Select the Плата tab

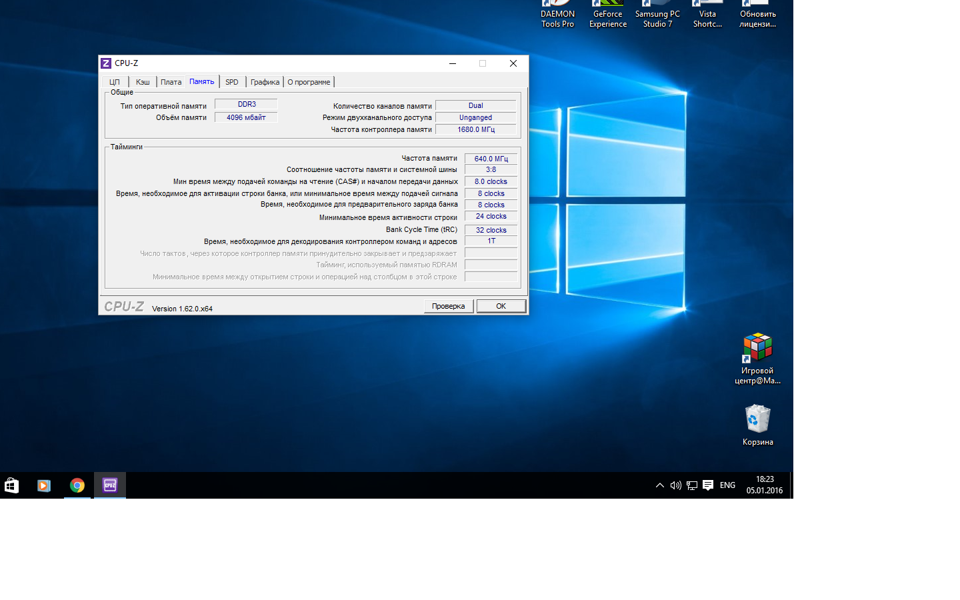click(171, 82)
